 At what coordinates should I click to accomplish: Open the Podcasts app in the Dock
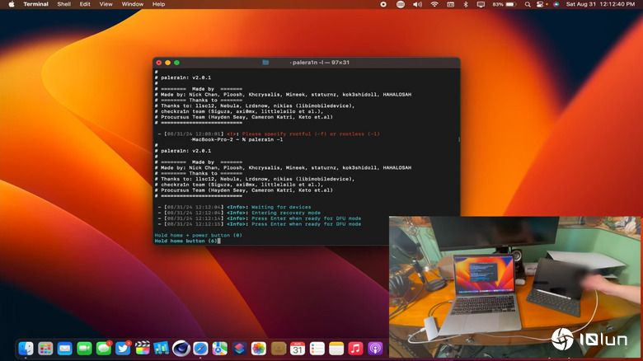click(x=375, y=349)
